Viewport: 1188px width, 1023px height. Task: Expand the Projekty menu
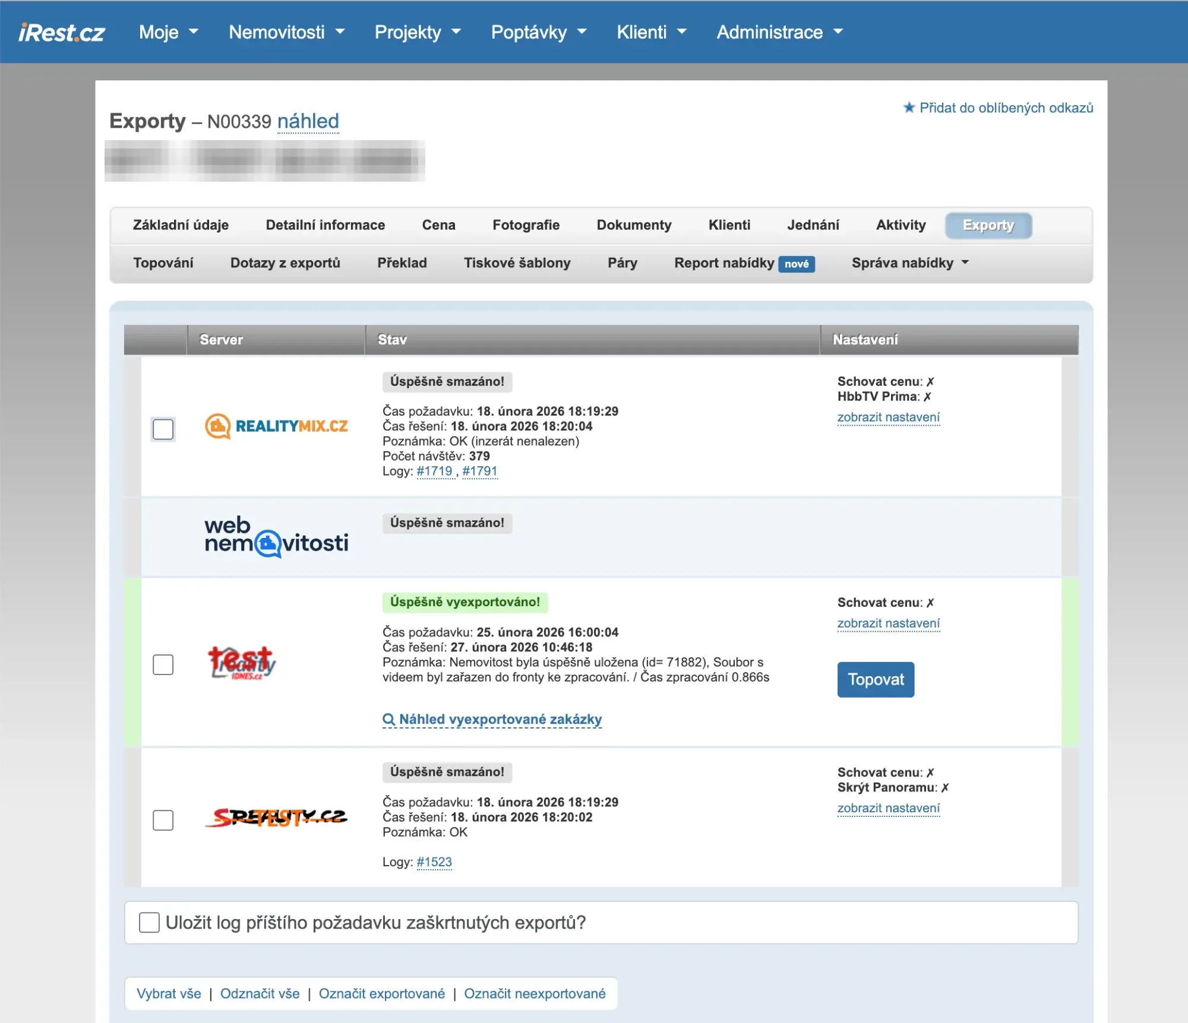[418, 32]
